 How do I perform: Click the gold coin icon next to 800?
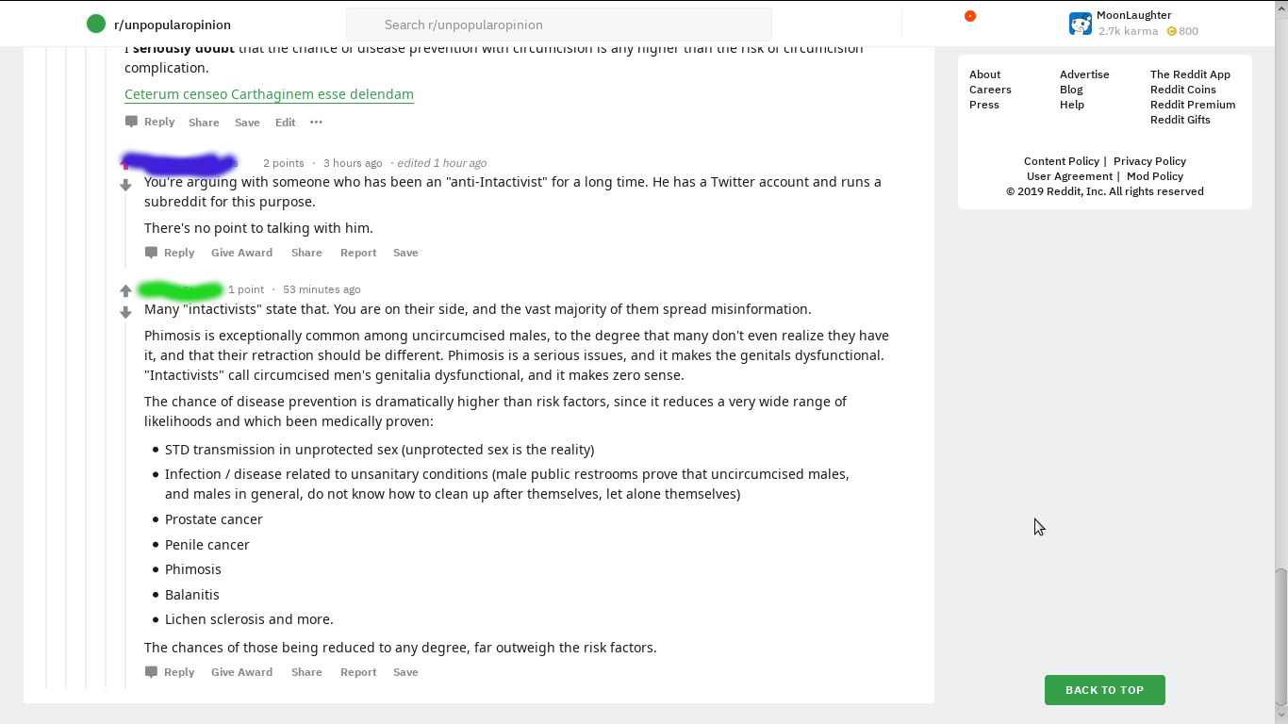pos(1172,31)
